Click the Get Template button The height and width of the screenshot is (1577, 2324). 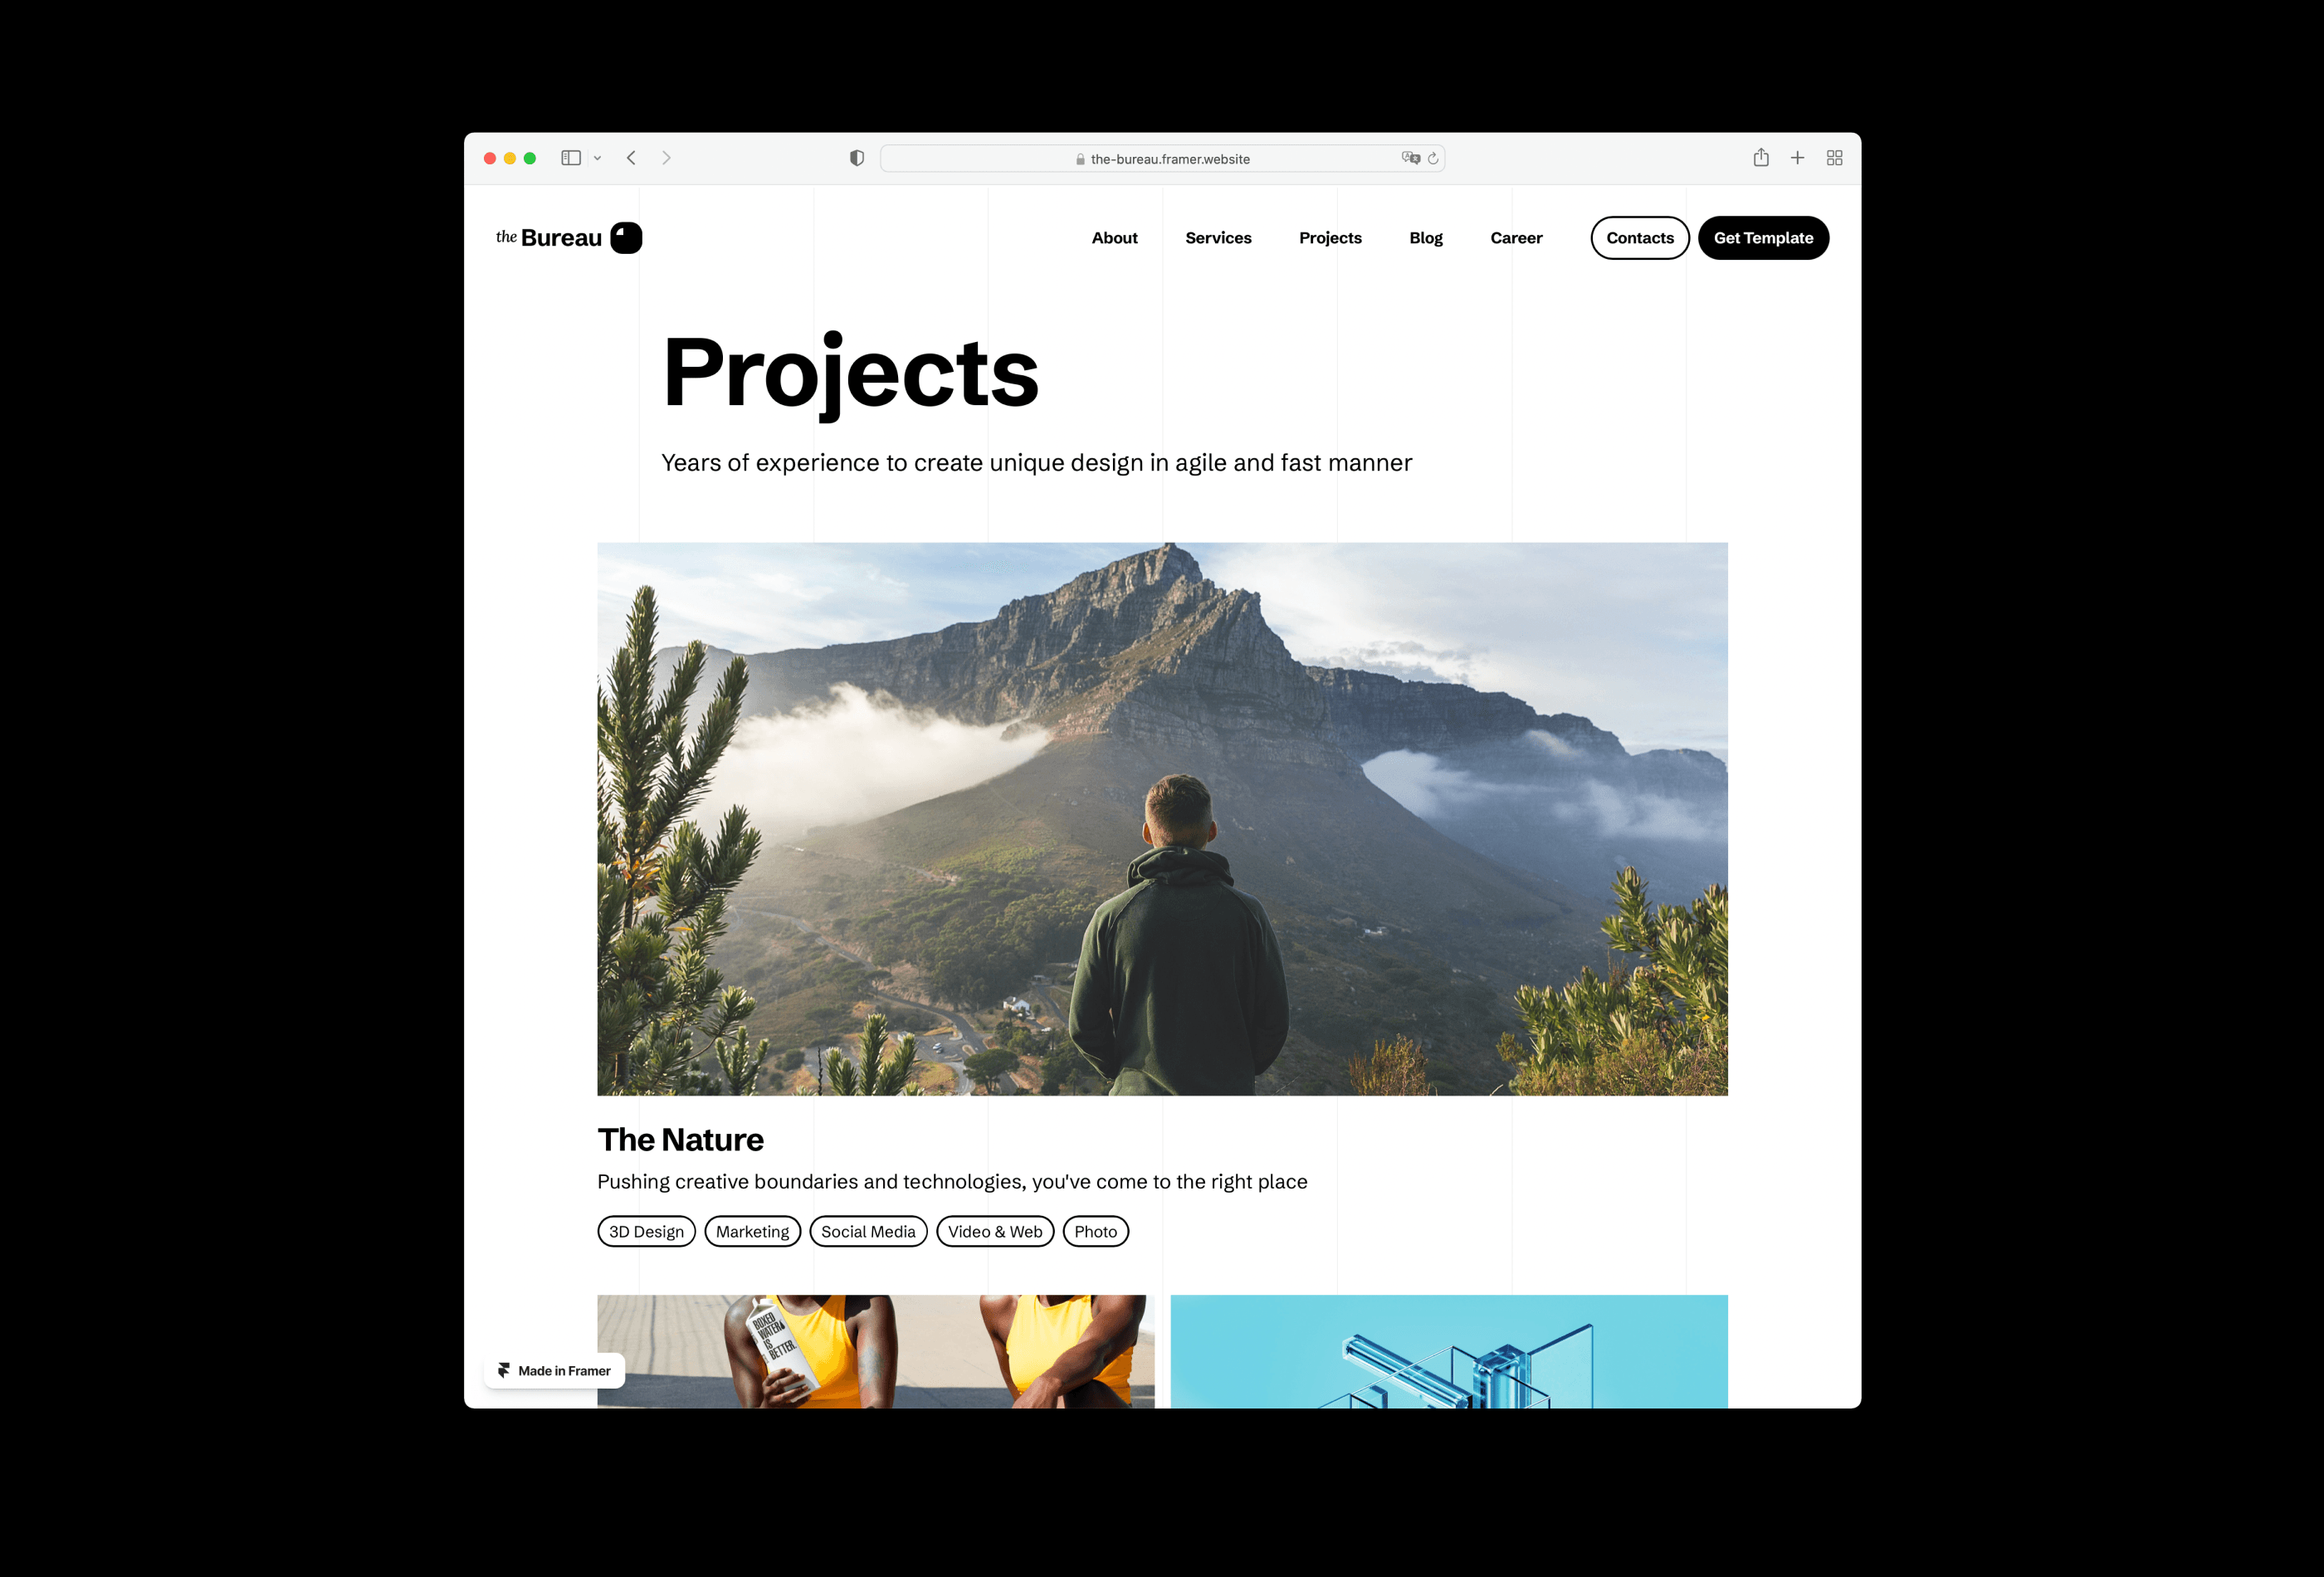(x=1763, y=237)
